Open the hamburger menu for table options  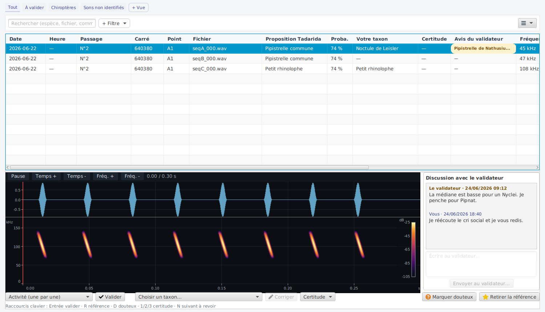(527, 23)
